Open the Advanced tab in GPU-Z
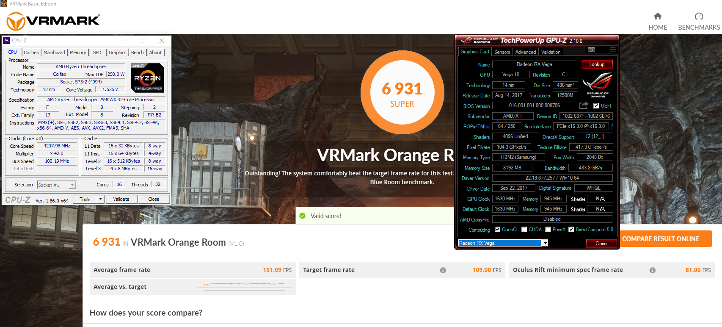Screen dimensions: 722x327 click(526, 52)
